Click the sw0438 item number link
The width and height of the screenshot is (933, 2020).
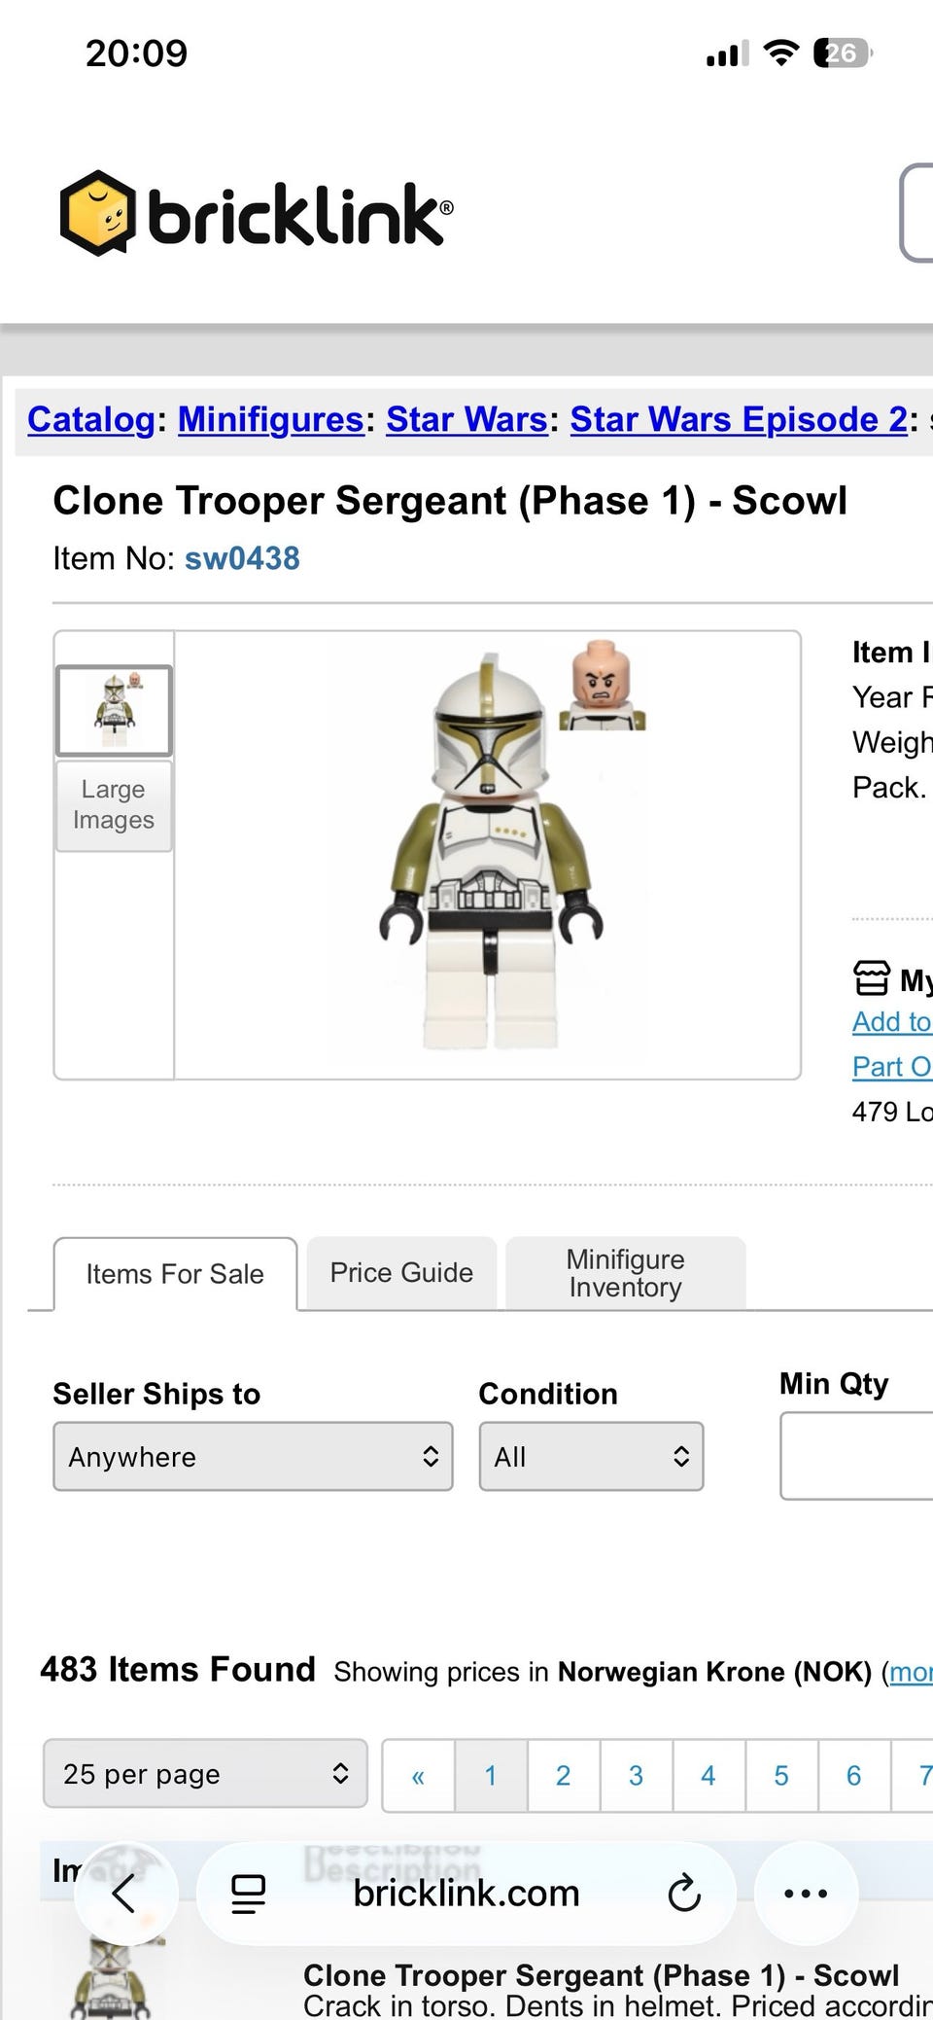pos(242,558)
